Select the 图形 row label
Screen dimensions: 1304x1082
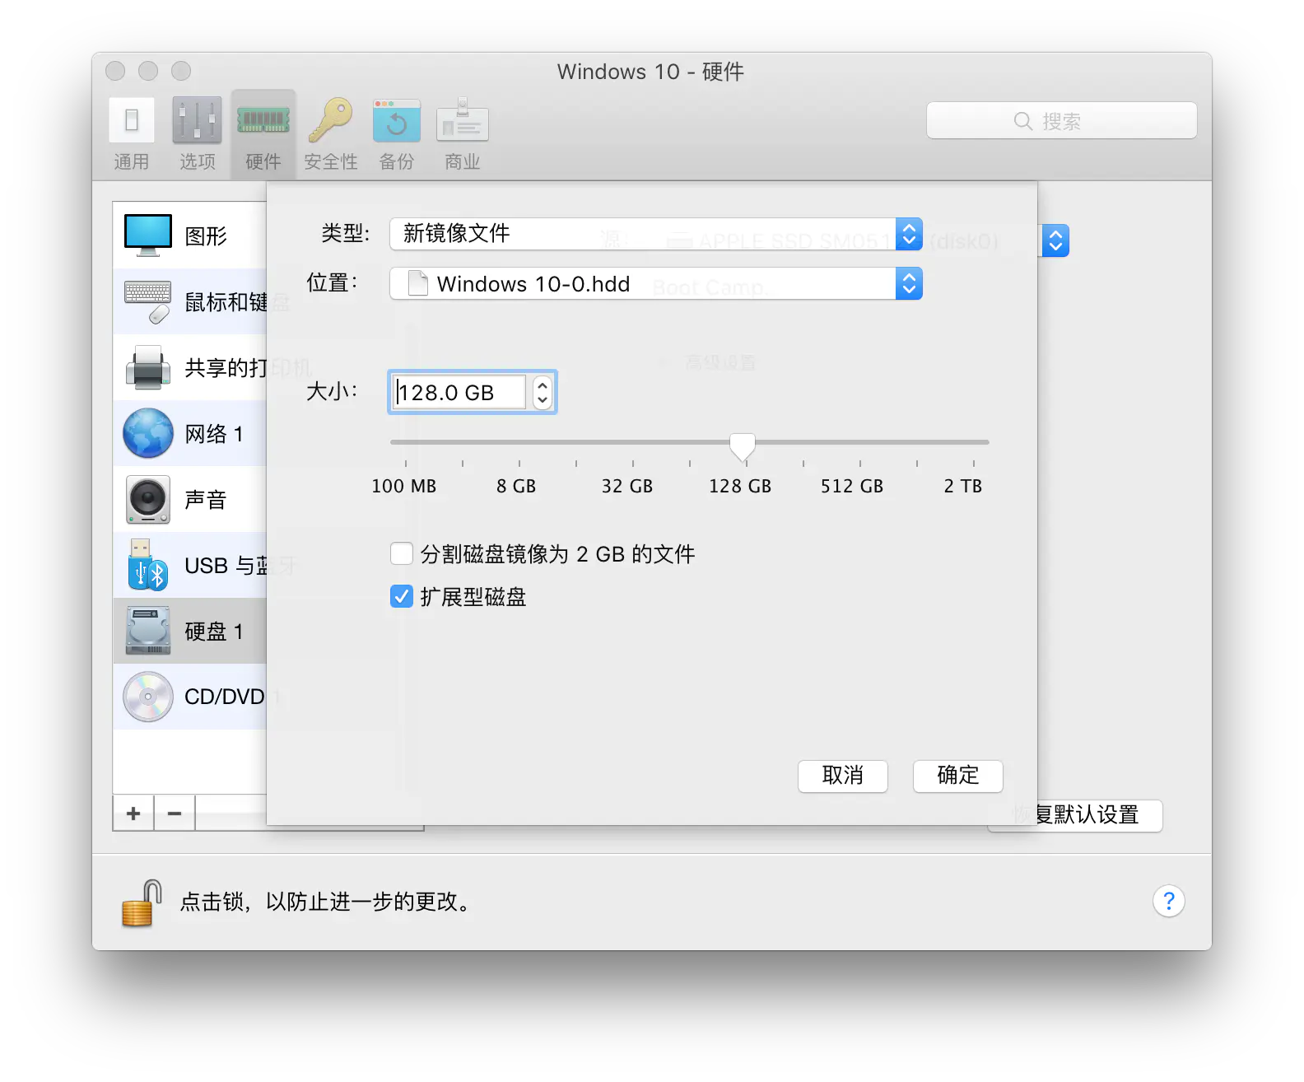coord(206,236)
